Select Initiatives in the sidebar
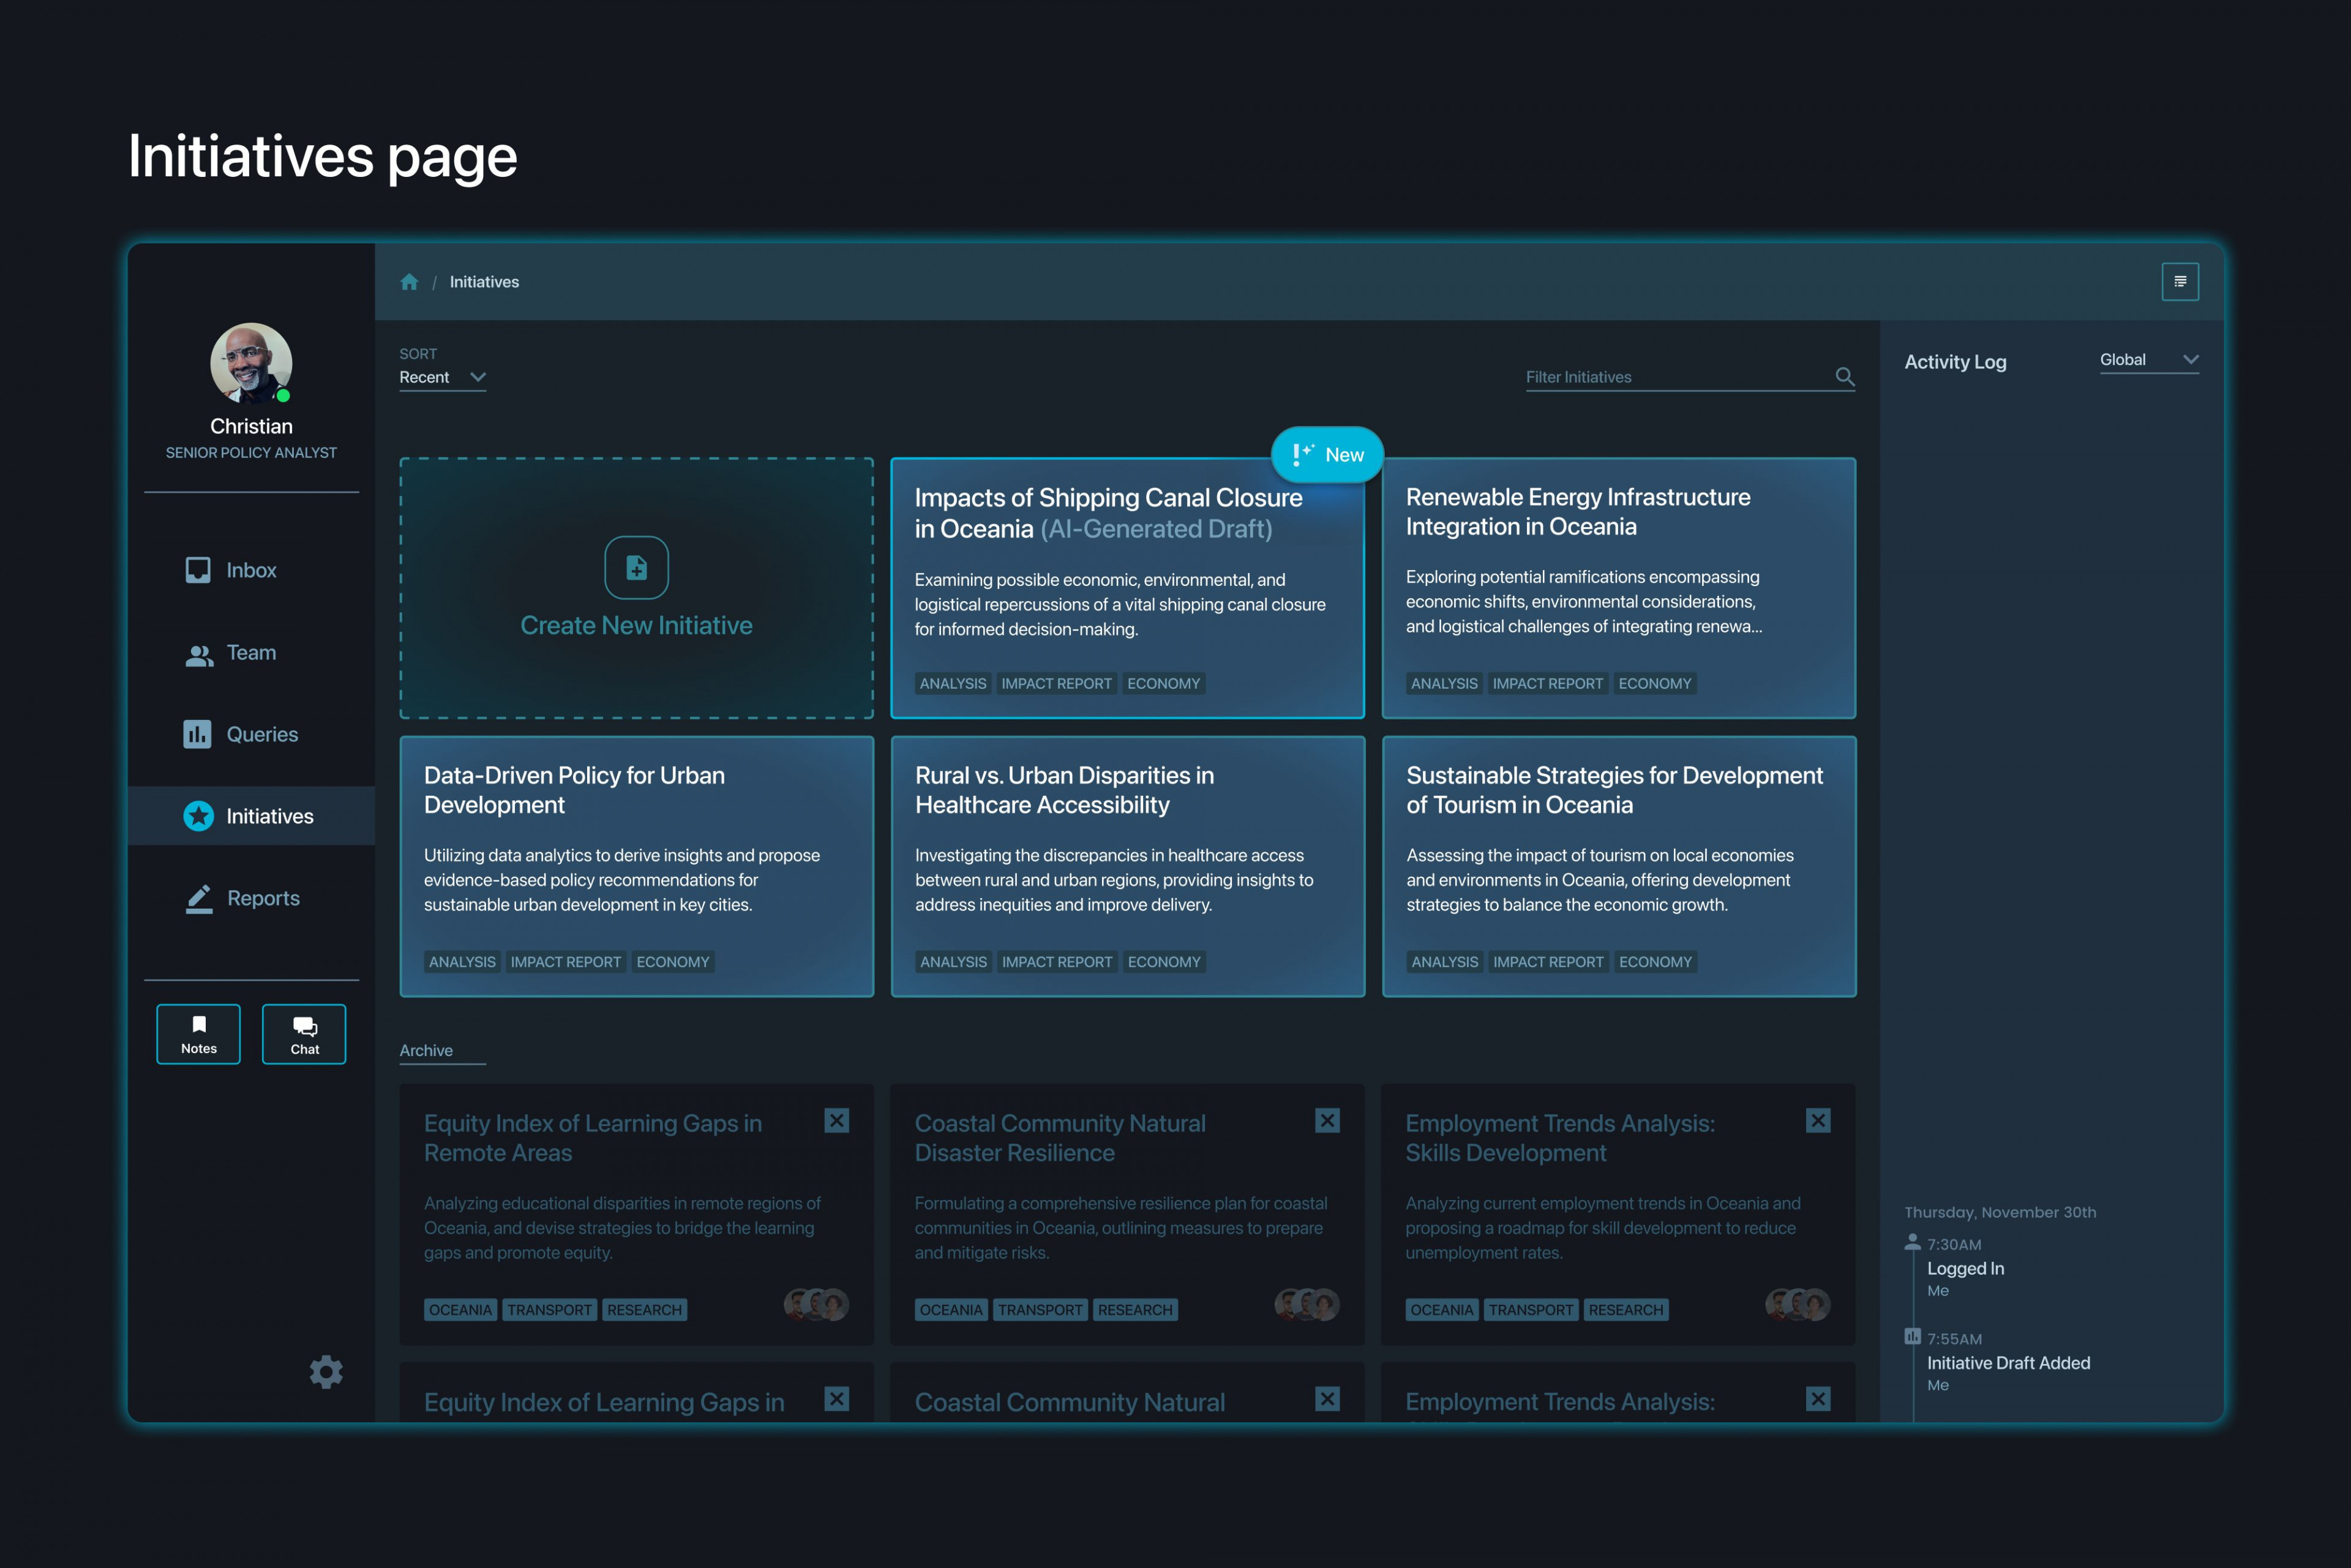The height and width of the screenshot is (1568, 2351). pos(268,815)
